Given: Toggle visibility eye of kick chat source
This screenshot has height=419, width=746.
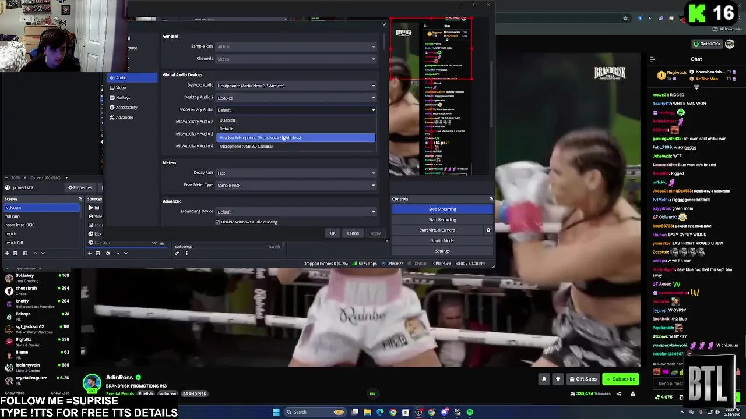Looking at the screenshot, I should tap(154, 243).
